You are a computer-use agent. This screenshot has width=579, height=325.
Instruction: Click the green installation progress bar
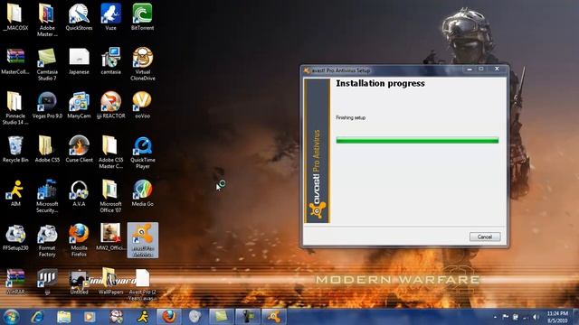[417, 140]
